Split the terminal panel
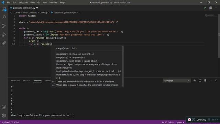This screenshot has height=124, width=220. 200,80
